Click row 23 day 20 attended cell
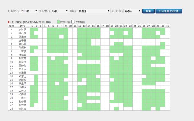The height and width of the screenshot is (121, 194). [x=116, y=109]
